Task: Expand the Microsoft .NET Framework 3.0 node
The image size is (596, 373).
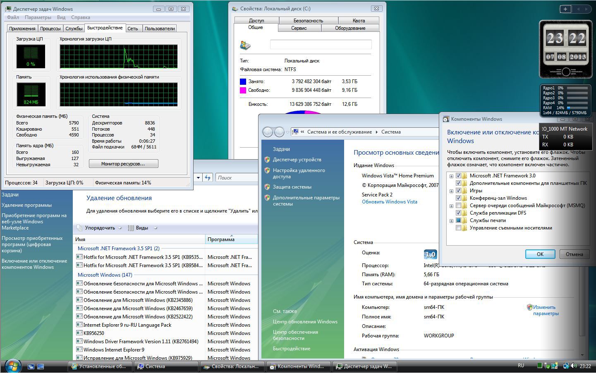Action: tap(452, 176)
